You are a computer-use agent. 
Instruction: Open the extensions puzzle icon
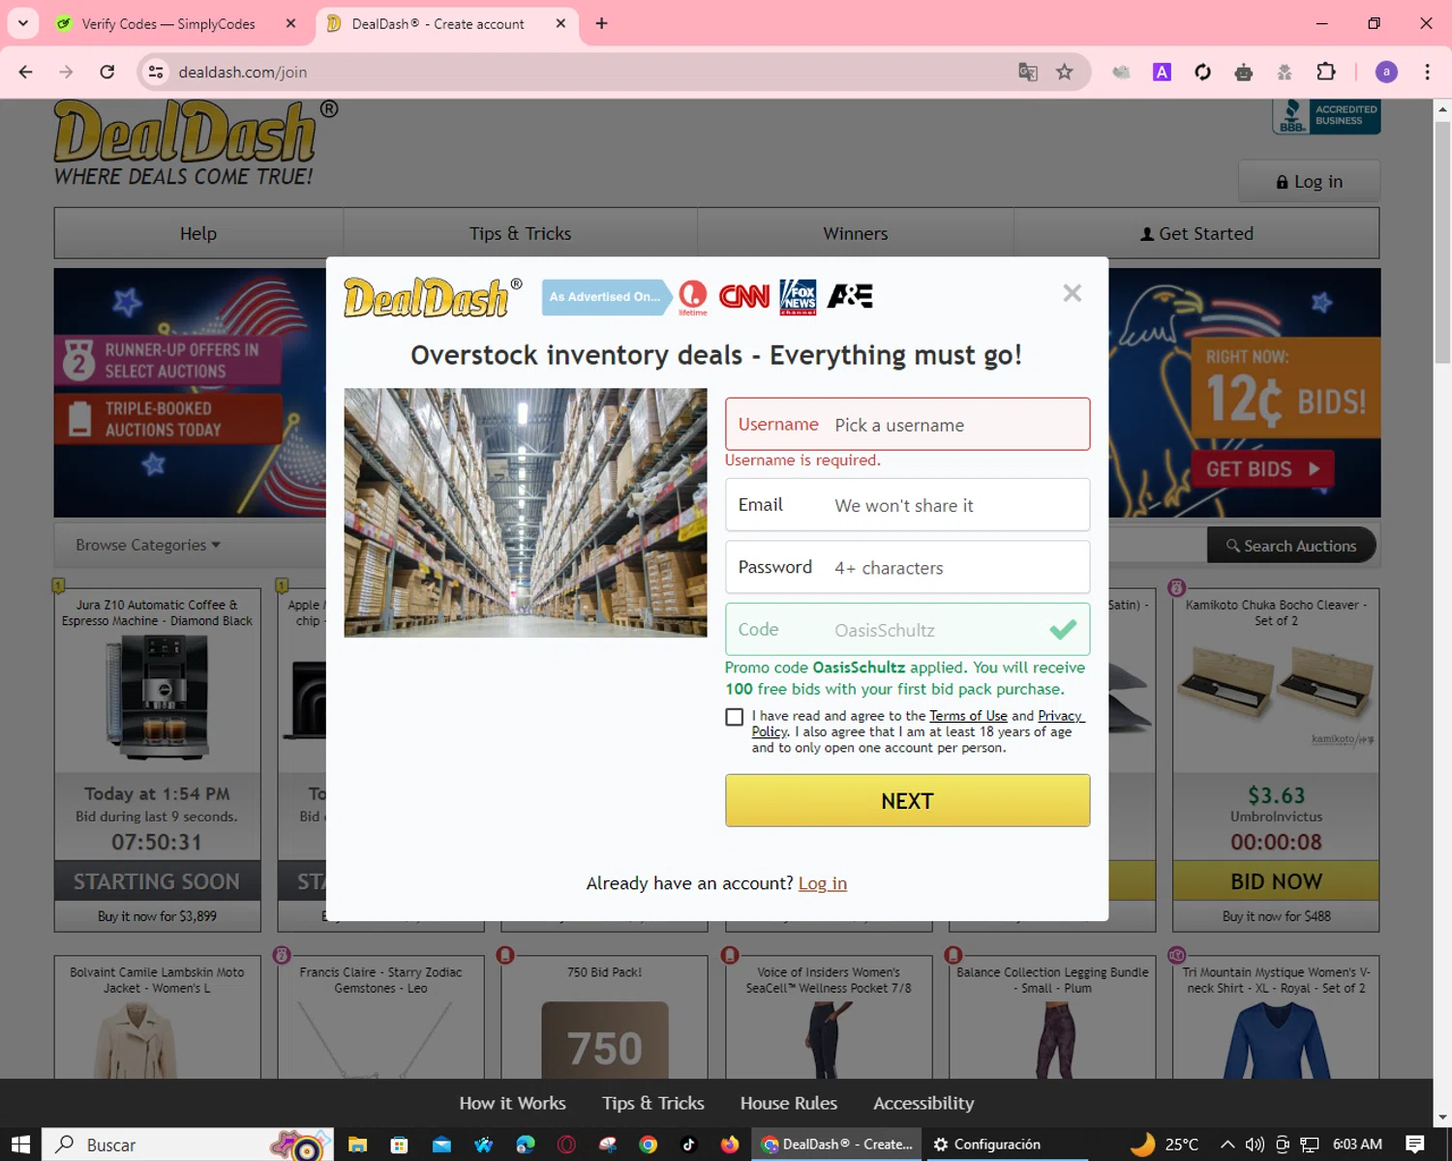[1325, 72]
